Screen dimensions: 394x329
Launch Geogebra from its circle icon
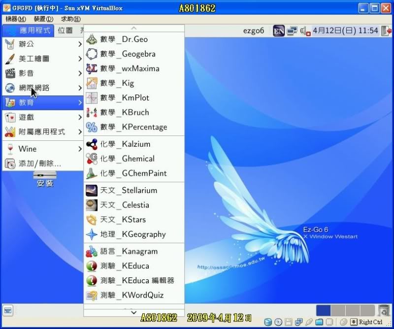[x=92, y=54]
